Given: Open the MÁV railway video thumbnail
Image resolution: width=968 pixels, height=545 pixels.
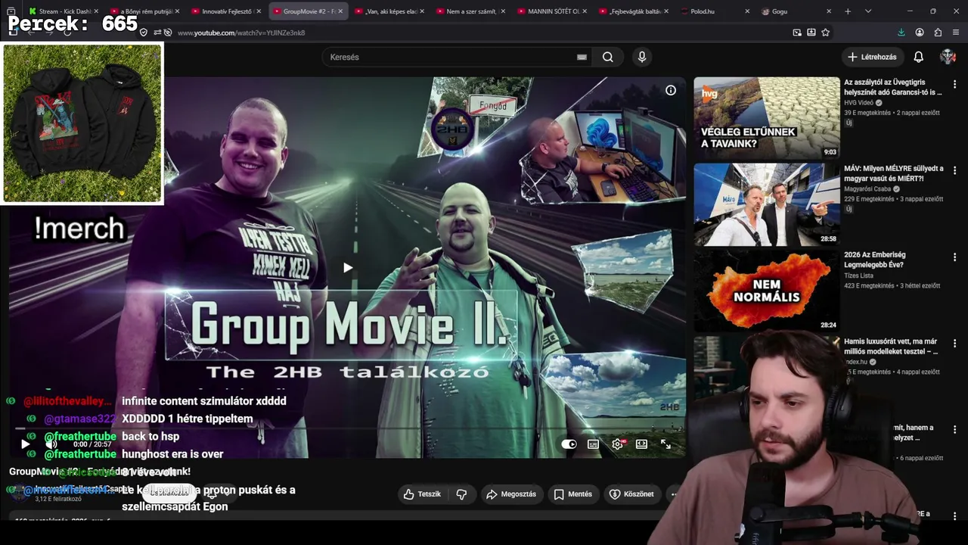Looking at the screenshot, I should [767, 204].
